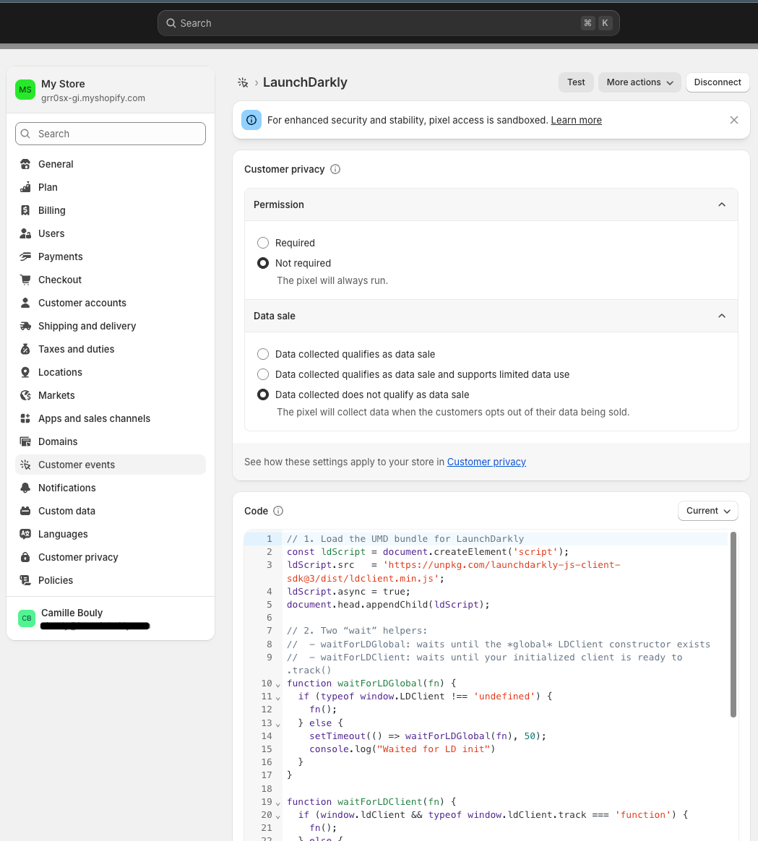
Task: Select 'Data collected does not qualify as data sale'
Action: (262, 394)
